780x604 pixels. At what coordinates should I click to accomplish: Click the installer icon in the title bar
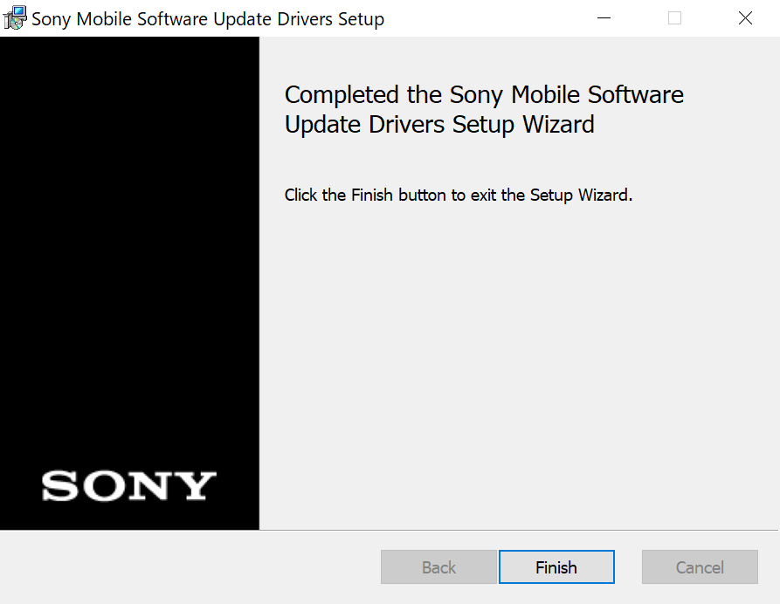click(15, 18)
